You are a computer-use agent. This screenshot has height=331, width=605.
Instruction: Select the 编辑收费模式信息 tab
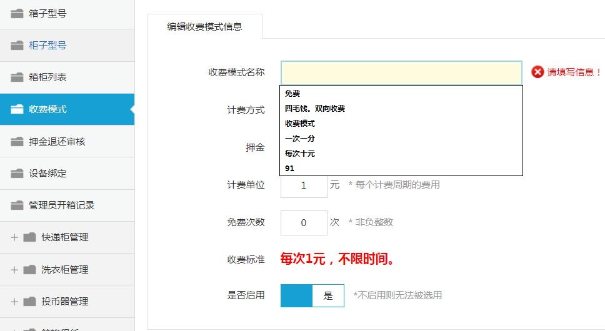coord(204,27)
